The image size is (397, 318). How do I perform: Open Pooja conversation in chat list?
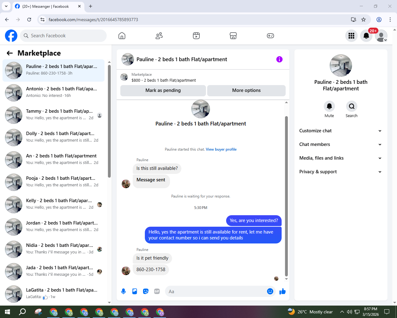(53, 182)
